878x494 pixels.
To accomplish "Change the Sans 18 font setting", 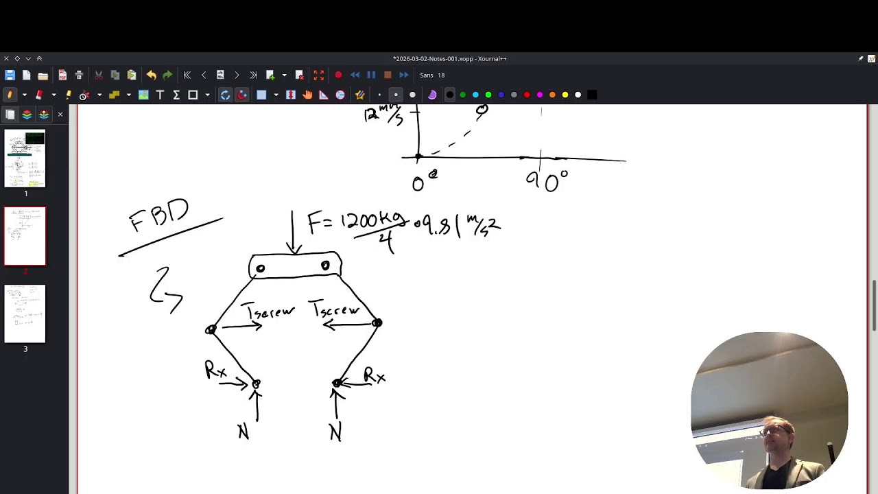I will (432, 75).
